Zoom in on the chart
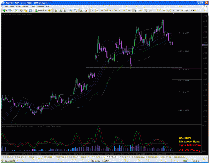209x163 pixels. pos(71,10)
